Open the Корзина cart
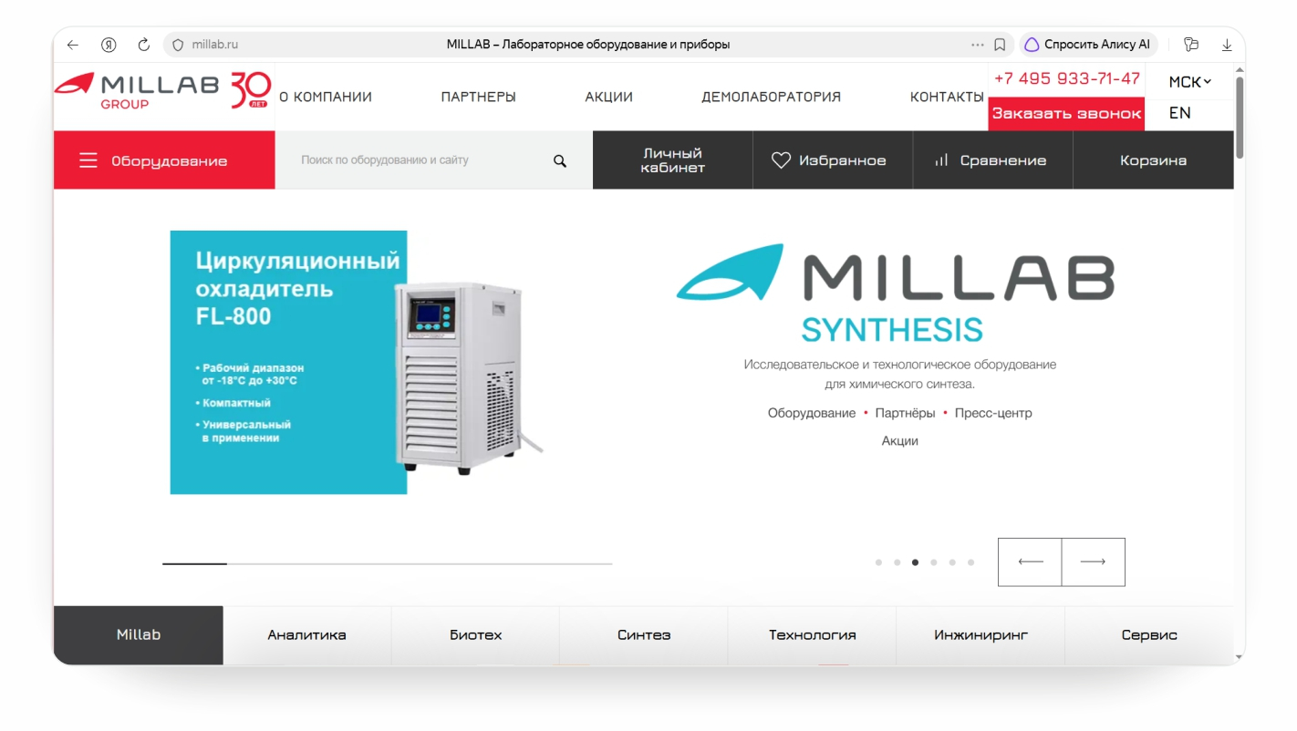The width and height of the screenshot is (1297, 731). pyautogui.click(x=1153, y=160)
